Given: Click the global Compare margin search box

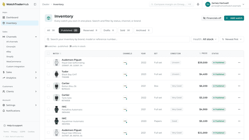Looking at the screenshot, I should click(x=171, y=4).
